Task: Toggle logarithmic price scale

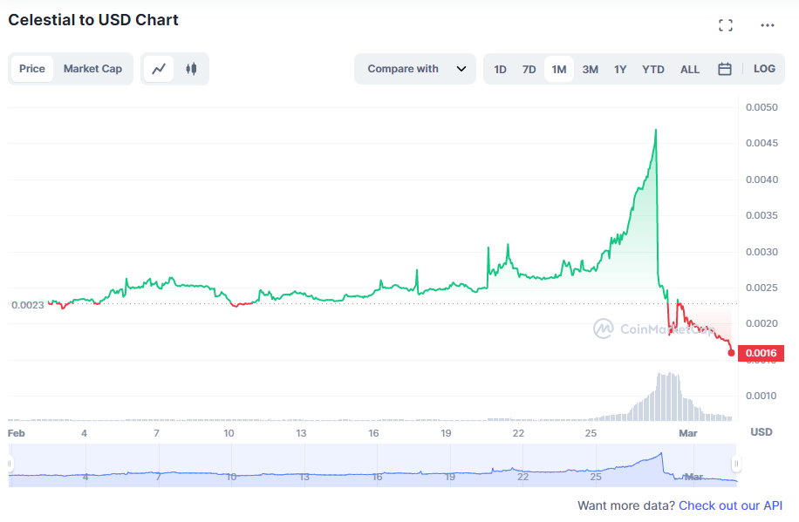Action: (764, 69)
